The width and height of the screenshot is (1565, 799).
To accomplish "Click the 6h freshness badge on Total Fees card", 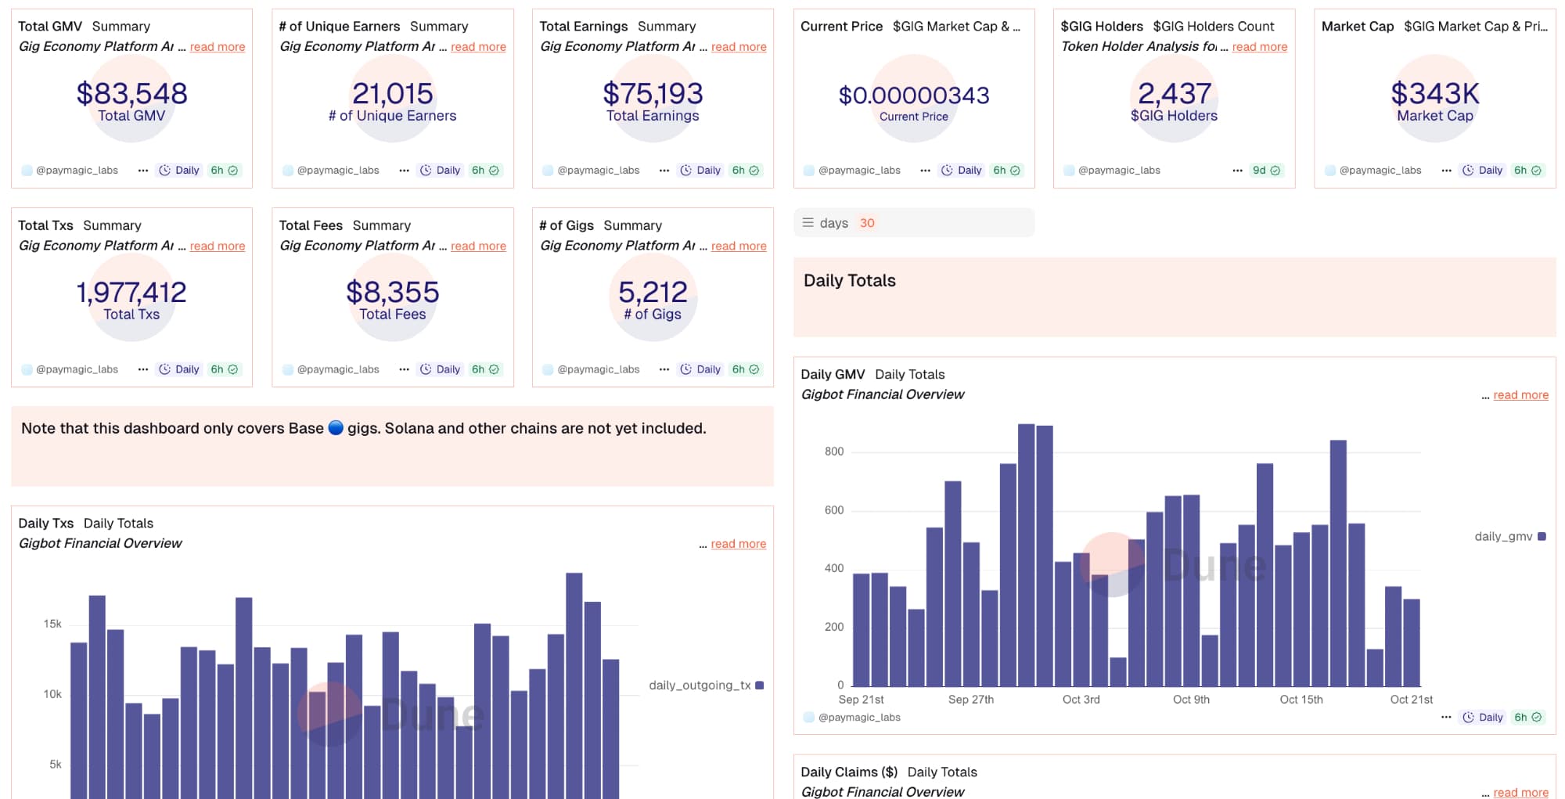I will pyautogui.click(x=485, y=369).
